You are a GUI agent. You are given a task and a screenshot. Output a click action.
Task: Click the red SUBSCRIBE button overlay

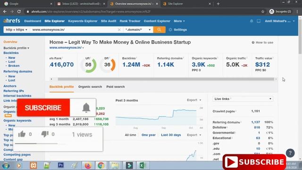[x=43, y=108]
